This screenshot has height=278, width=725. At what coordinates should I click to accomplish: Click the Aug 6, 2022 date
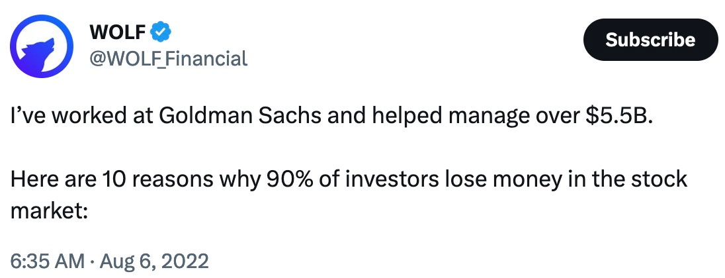tap(153, 262)
